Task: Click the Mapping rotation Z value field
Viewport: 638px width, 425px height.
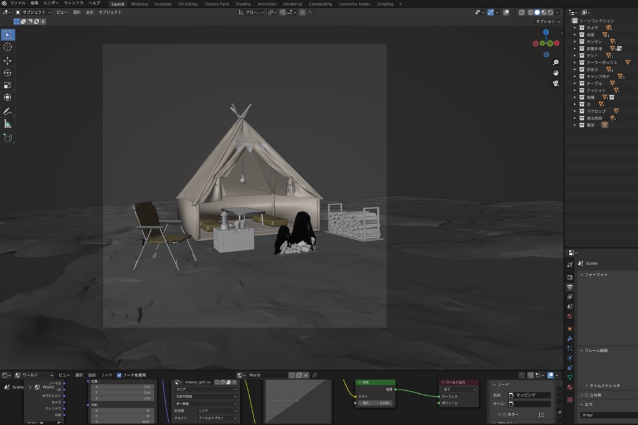Action: pyautogui.click(x=123, y=422)
